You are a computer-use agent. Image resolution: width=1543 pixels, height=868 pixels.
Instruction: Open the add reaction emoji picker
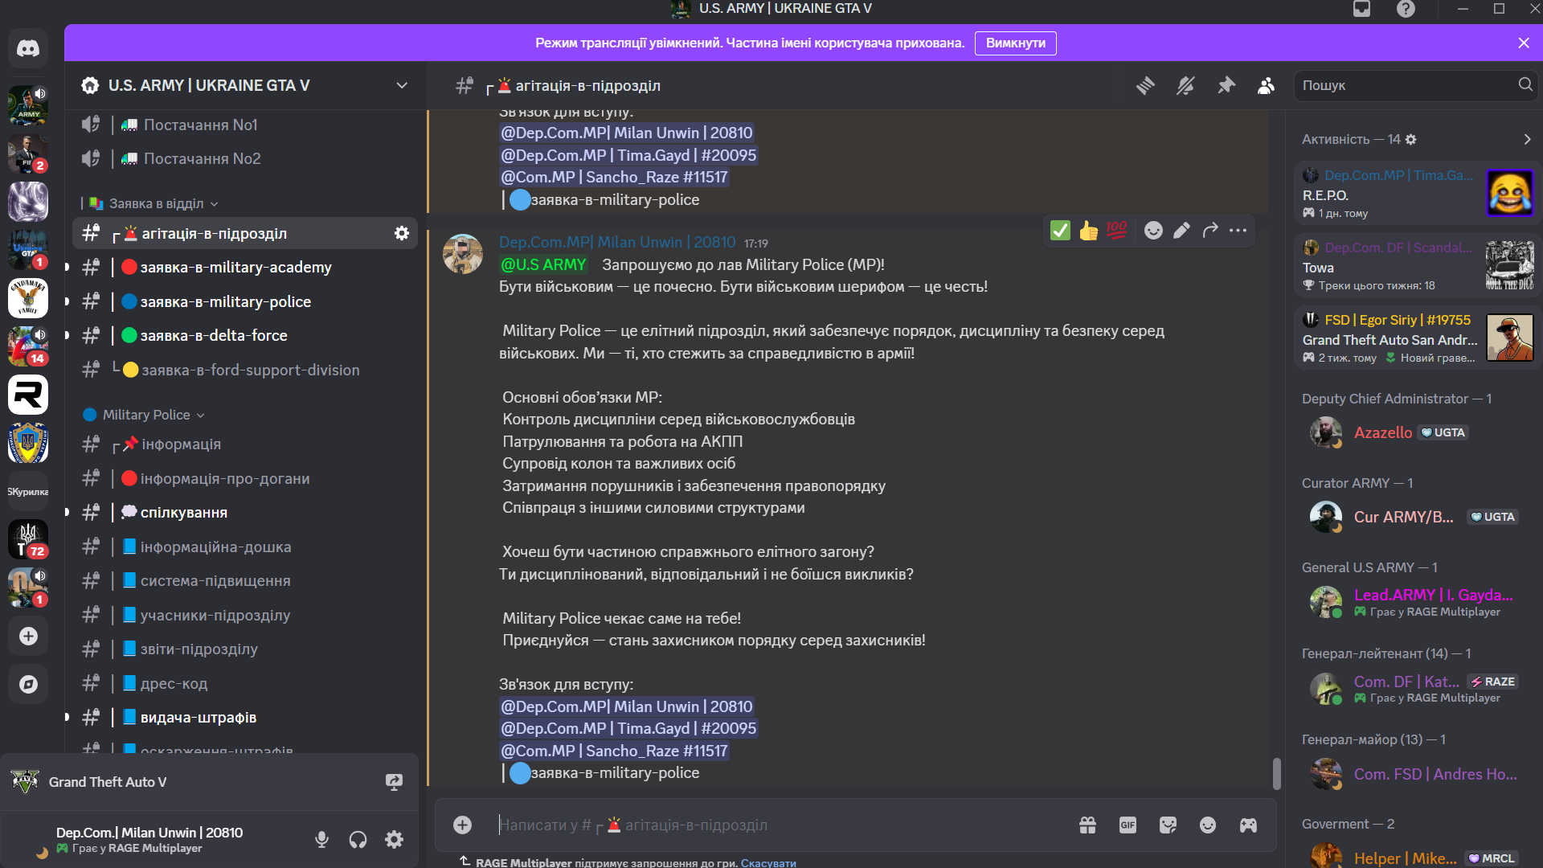[1153, 231]
